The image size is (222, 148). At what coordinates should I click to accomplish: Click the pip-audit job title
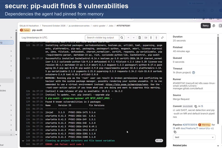tap(37, 30)
